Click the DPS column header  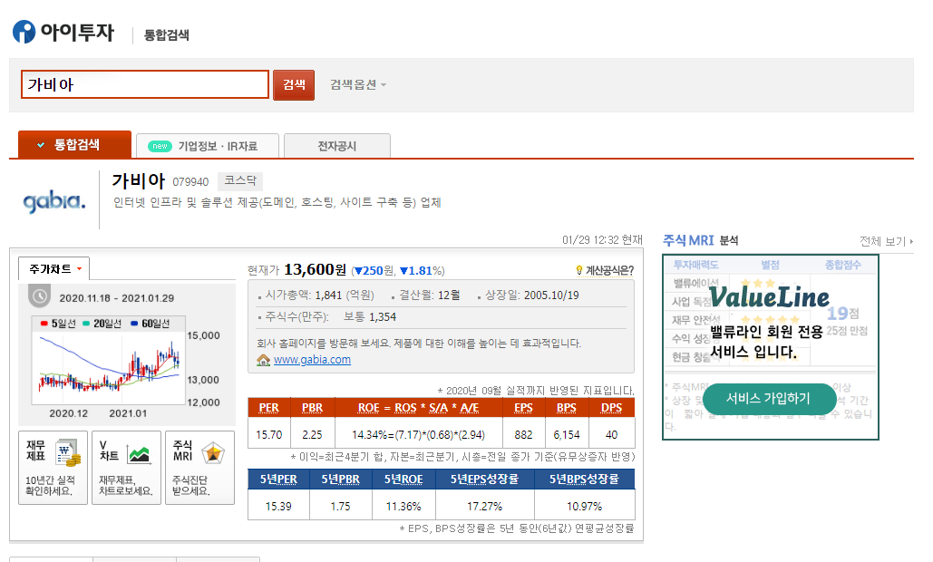[x=612, y=408]
